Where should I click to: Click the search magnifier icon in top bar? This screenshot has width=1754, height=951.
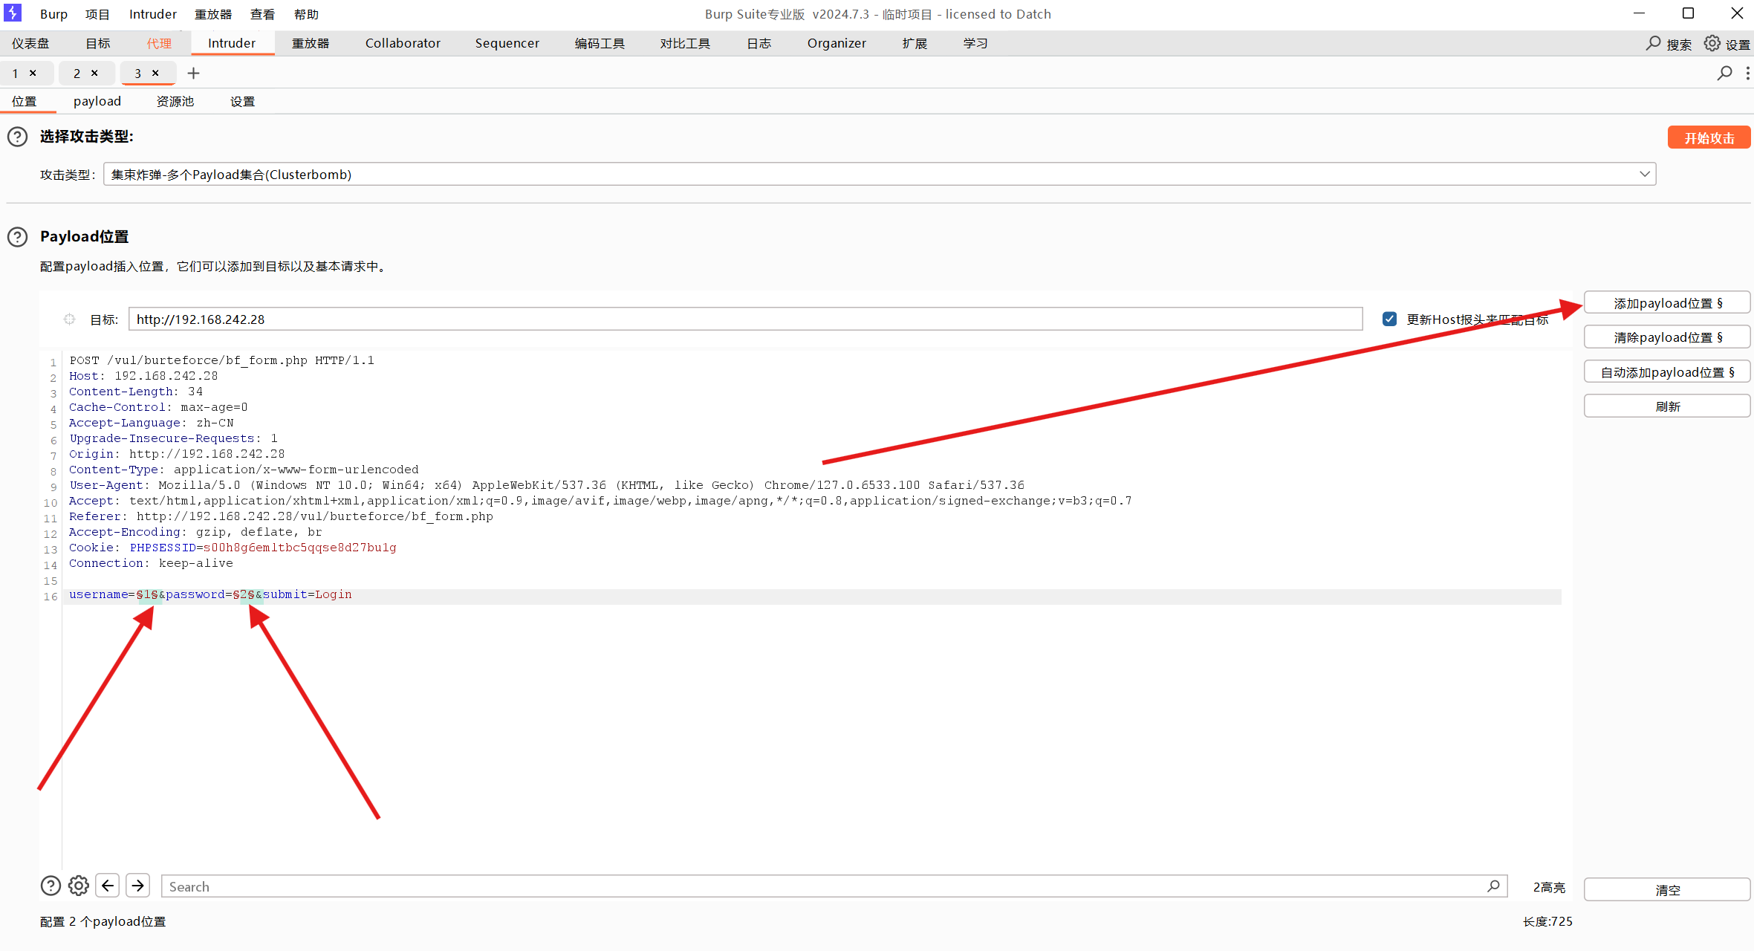[1653, 44]
